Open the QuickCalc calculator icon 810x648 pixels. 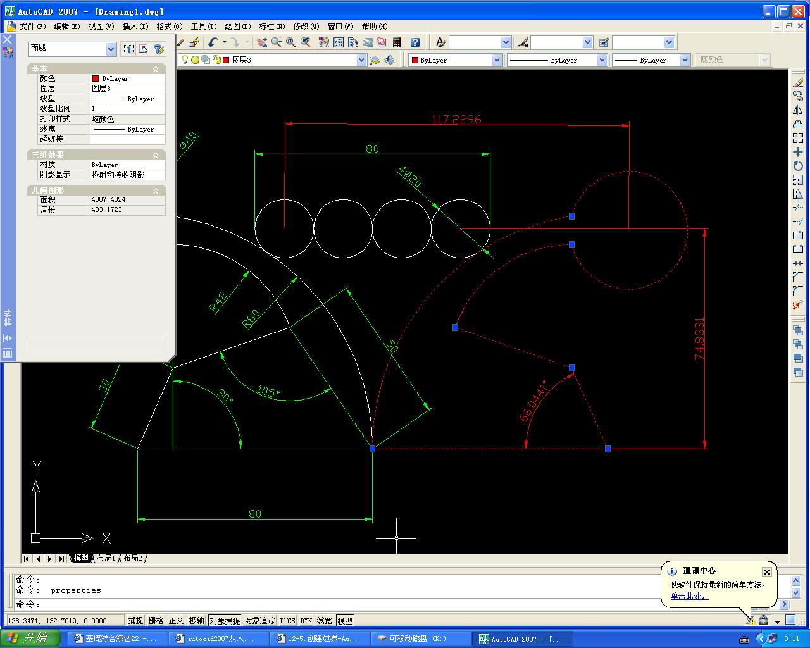(397, 42)
